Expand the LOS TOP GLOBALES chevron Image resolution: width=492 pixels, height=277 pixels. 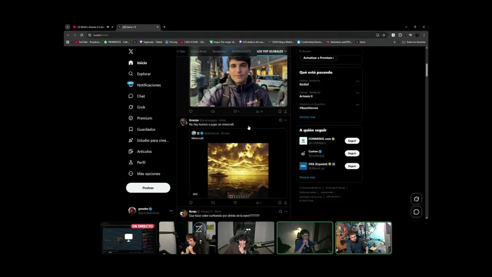pos(285,51)
